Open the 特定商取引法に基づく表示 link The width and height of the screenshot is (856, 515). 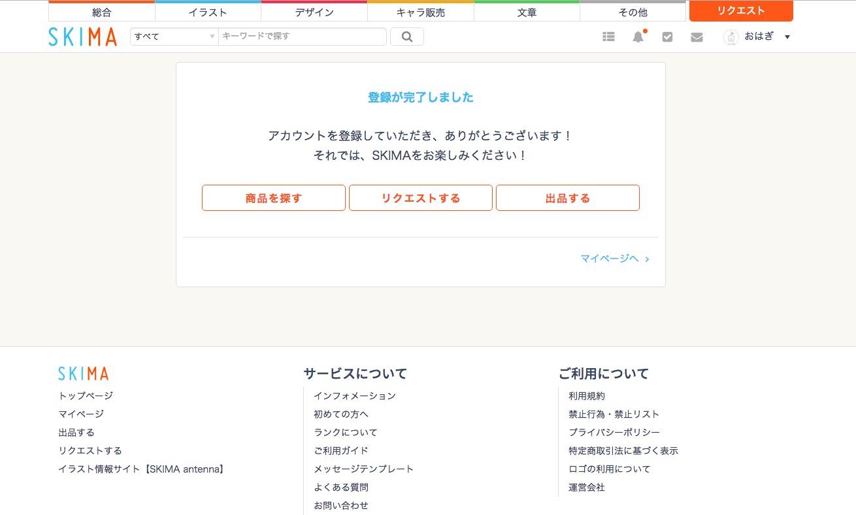coord(623,450)
